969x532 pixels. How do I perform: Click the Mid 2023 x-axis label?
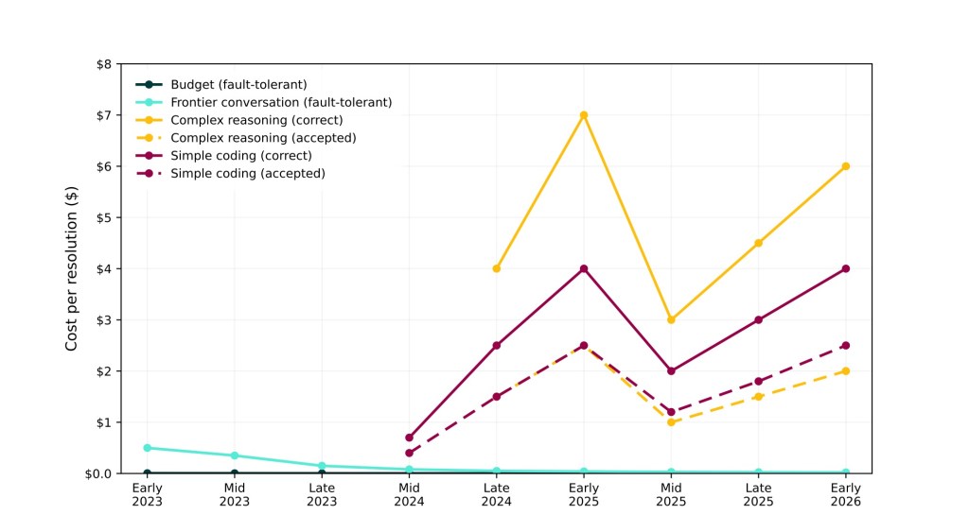235,494
